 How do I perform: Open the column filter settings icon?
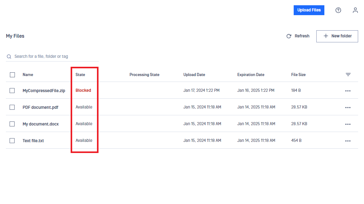[x=348, y=74]
